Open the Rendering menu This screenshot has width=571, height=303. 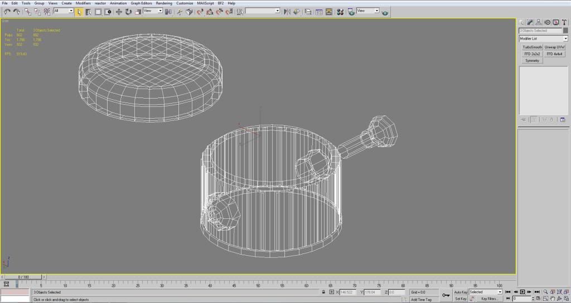pyautogui.click(x=164, y=3)
